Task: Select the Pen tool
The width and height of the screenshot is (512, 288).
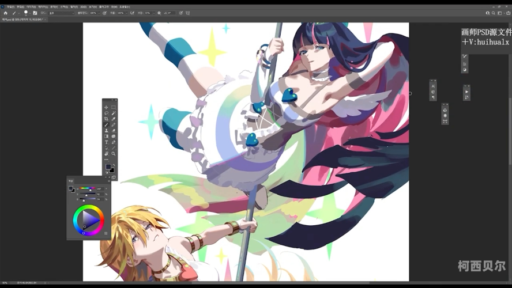Action: coord(114,142)
